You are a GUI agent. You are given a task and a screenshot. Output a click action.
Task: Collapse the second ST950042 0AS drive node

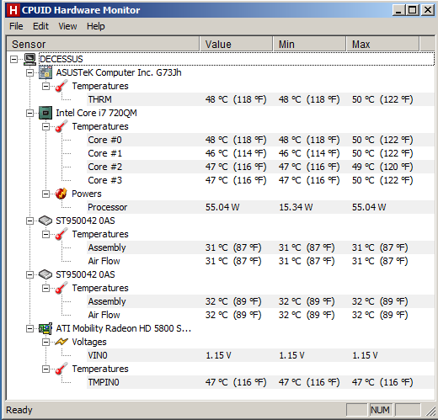(29, 274)
